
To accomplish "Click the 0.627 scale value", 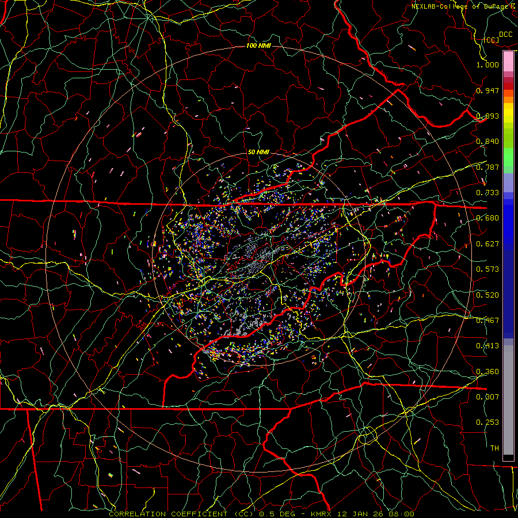I will pos(487,244).
